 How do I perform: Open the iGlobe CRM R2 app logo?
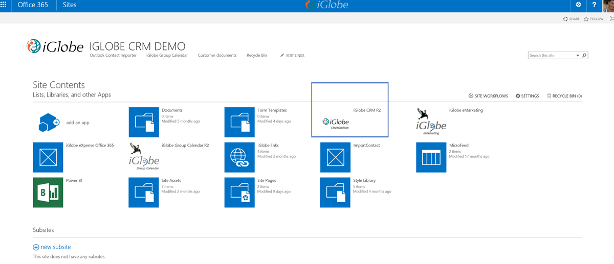(336, 123)
